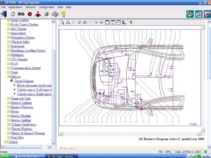
Task: Click the highlight component icon in diagram toolbar
Action: click(x=124, y=22)
